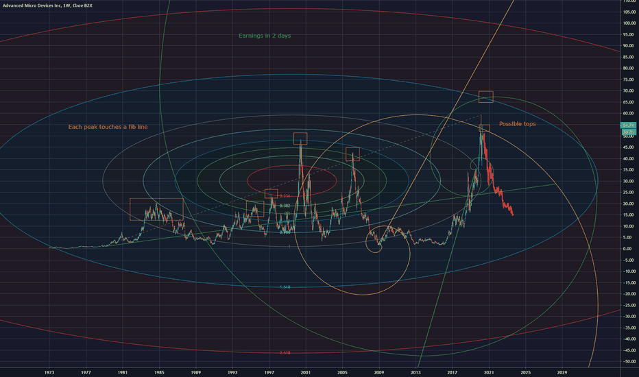
Task: Click the 0.236 fib ellipse label
Action: click(285, 196)
